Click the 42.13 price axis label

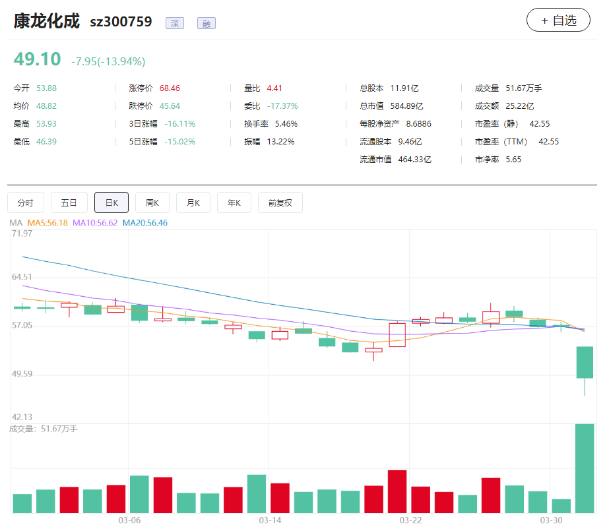click(22, 417)
